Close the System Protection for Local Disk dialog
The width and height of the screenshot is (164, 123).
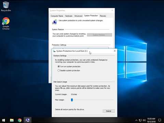115,51
